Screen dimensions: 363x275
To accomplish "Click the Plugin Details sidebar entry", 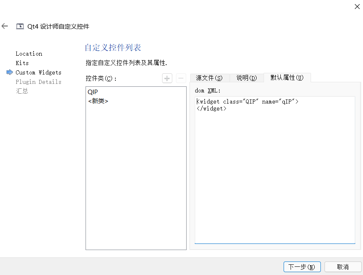I will coord(38,81).
